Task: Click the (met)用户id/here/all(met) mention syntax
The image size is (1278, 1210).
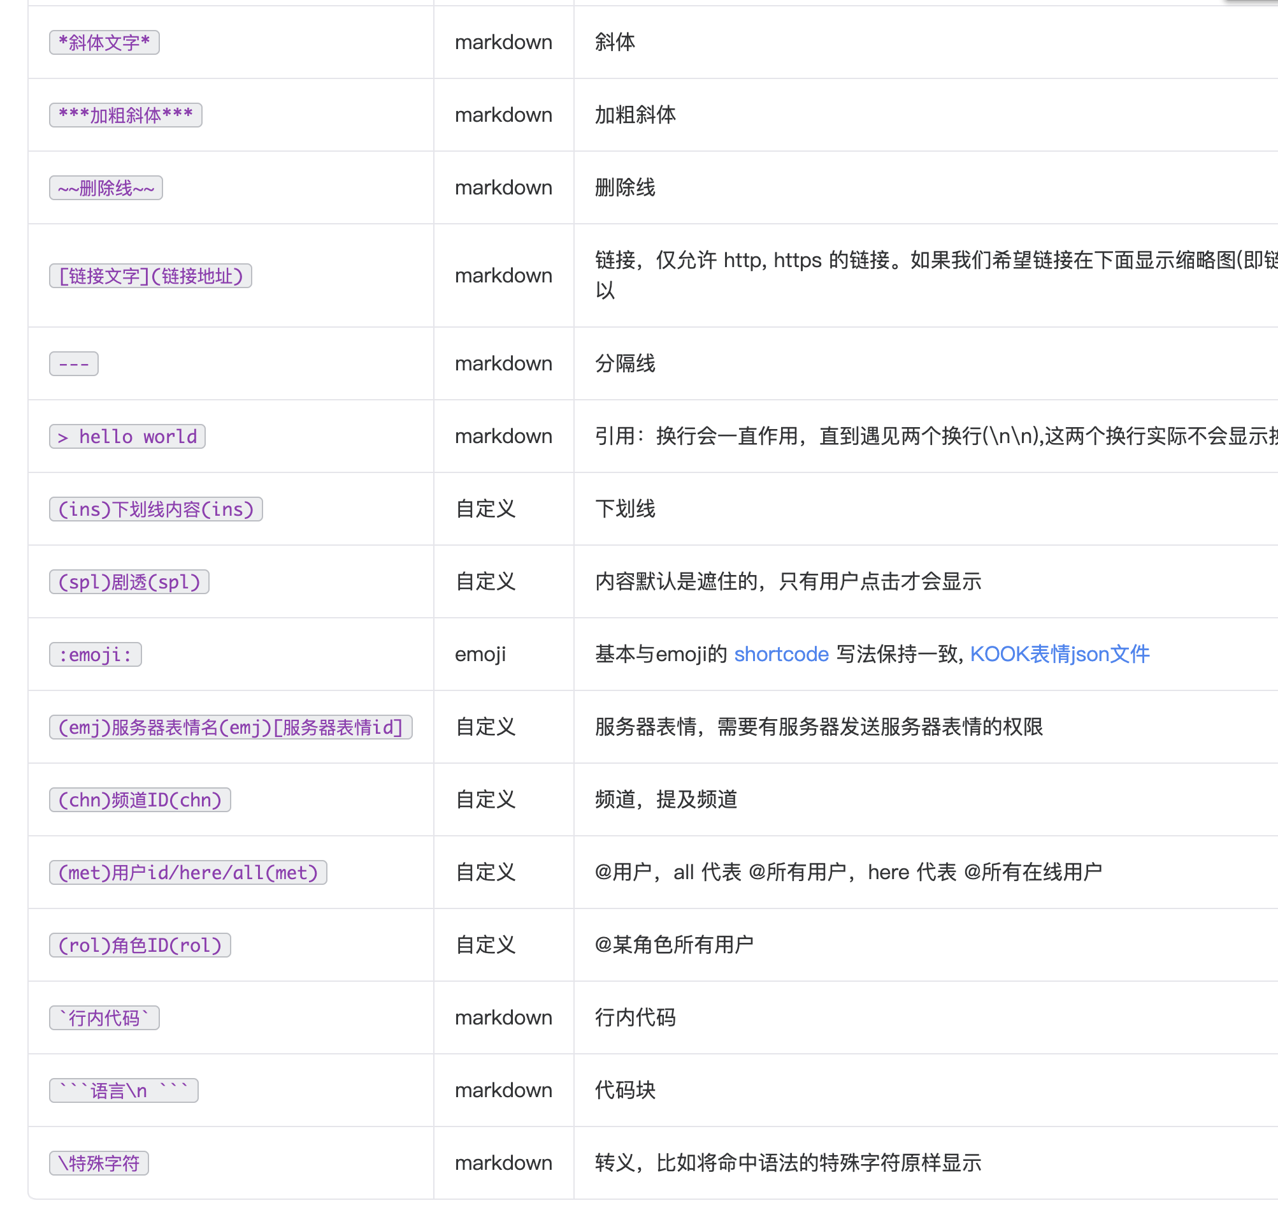Action: (x=188, y=873)
